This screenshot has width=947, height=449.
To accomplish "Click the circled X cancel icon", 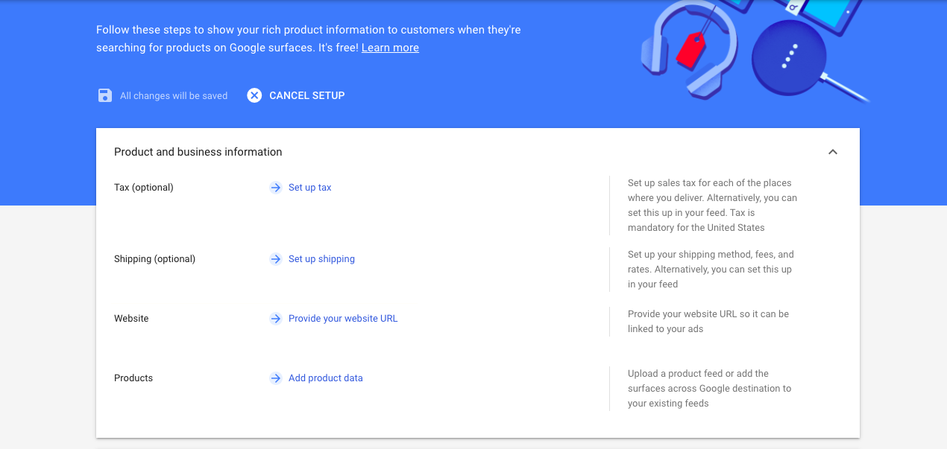I will tap(255, 95).
